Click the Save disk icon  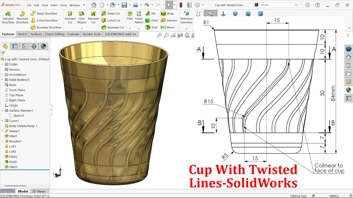point(124,5)
